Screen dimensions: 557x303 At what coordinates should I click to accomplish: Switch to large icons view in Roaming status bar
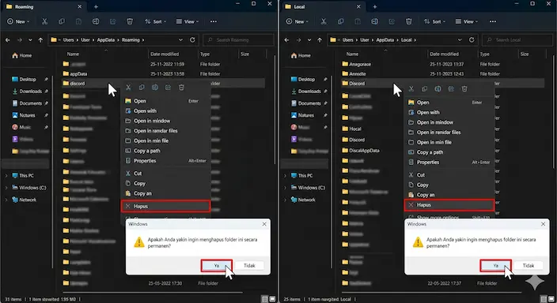272,300
